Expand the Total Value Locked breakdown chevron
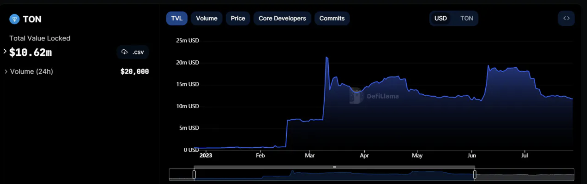This screenshot has width=587, height=184. pyautogui.click(x=5, y=51)
